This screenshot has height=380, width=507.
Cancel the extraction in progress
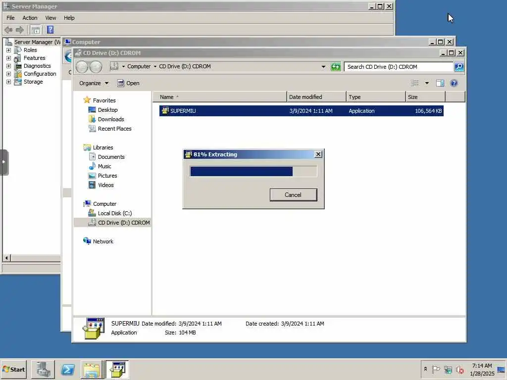point(293,195)
